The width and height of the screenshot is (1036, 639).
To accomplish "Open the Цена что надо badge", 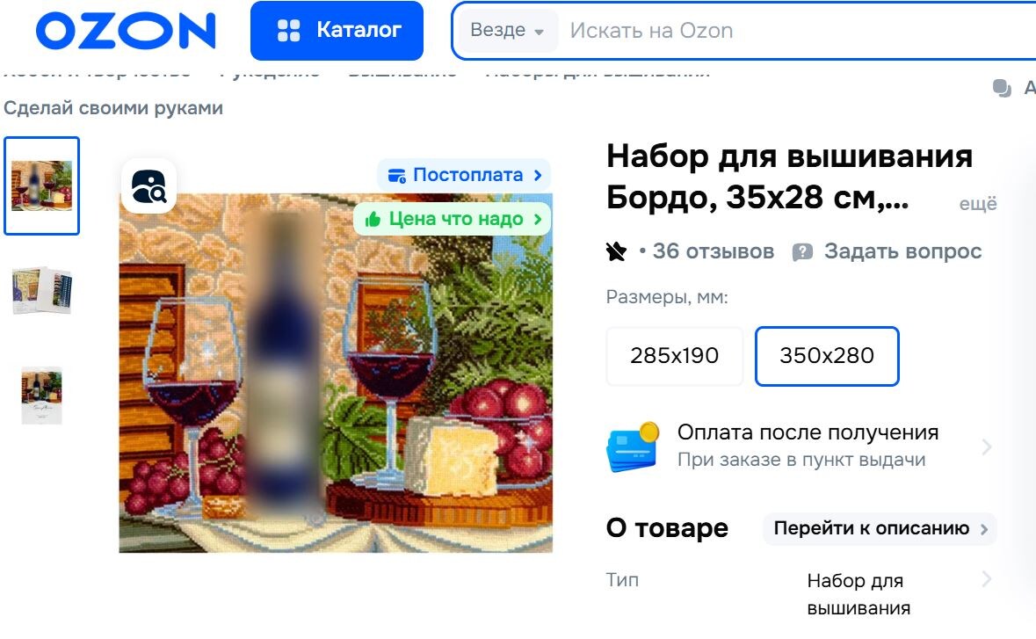I will 453,219.
